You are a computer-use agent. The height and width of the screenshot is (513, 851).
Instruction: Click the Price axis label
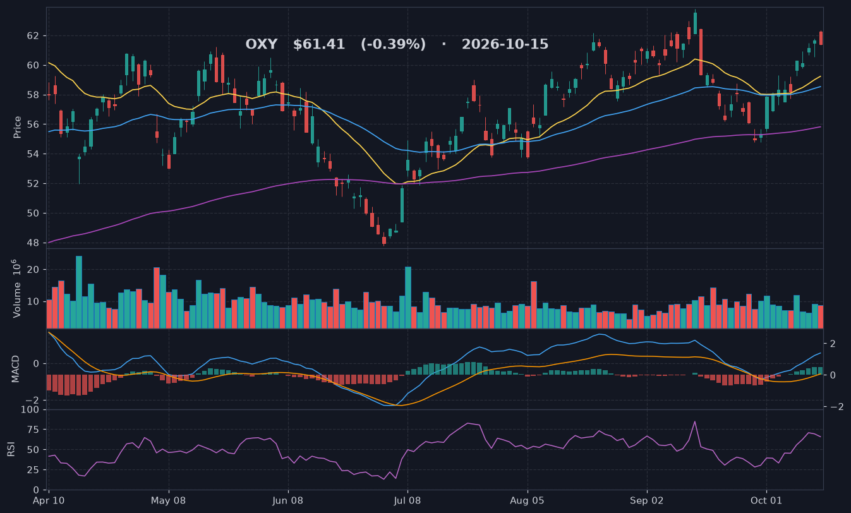[18, 127]
